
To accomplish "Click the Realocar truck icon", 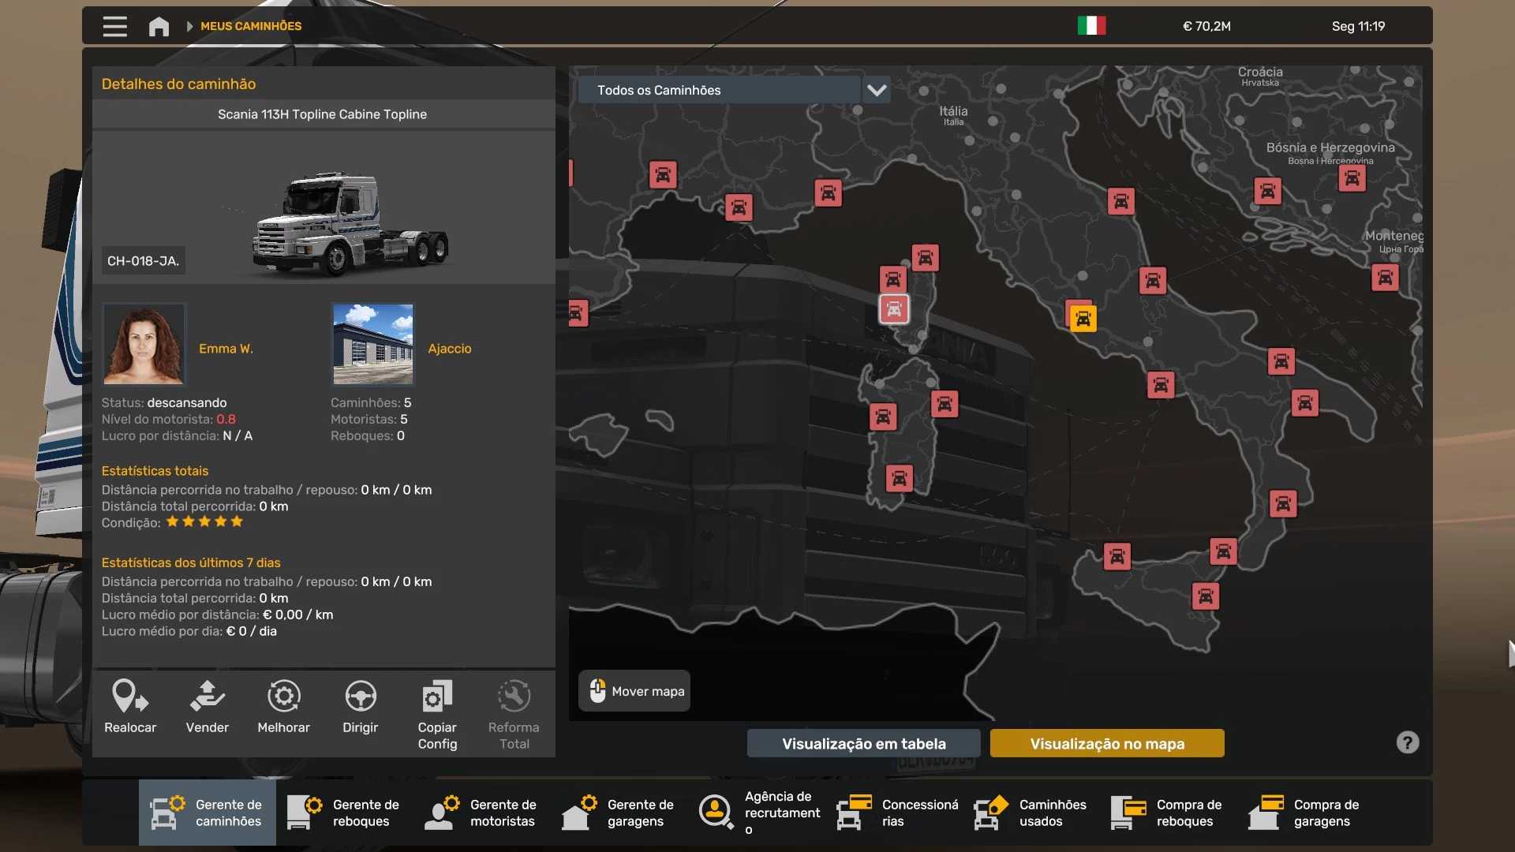I will tap(130, 696).
